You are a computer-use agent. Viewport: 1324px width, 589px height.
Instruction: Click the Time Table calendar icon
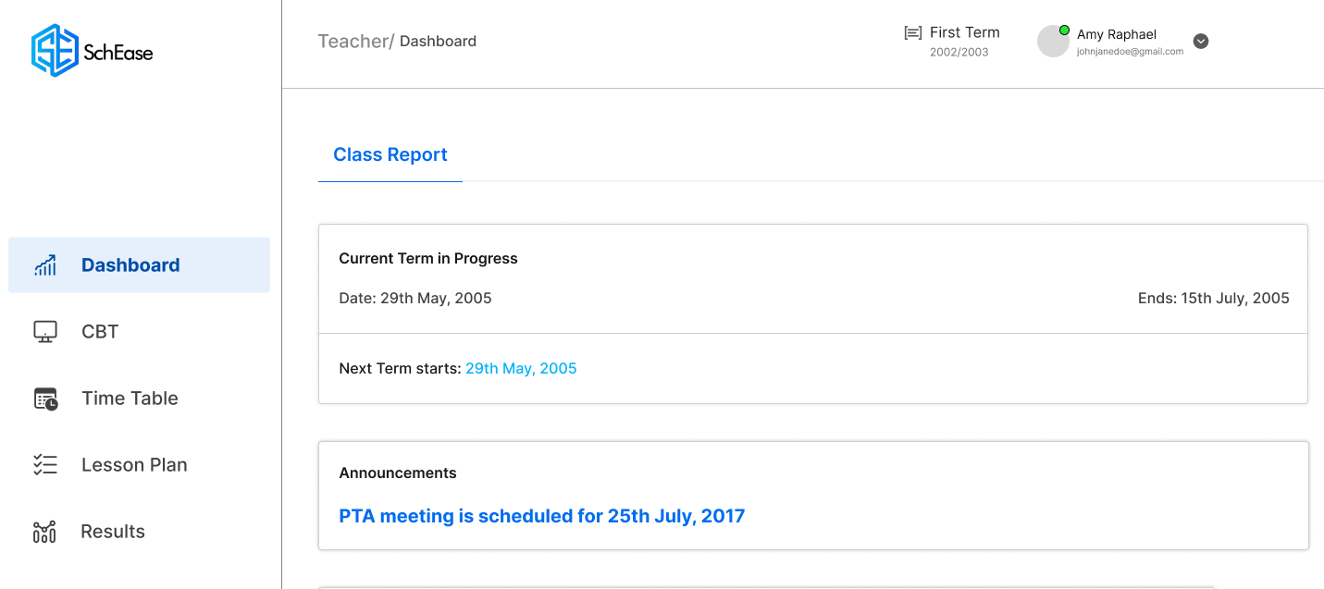click(45, 399)
